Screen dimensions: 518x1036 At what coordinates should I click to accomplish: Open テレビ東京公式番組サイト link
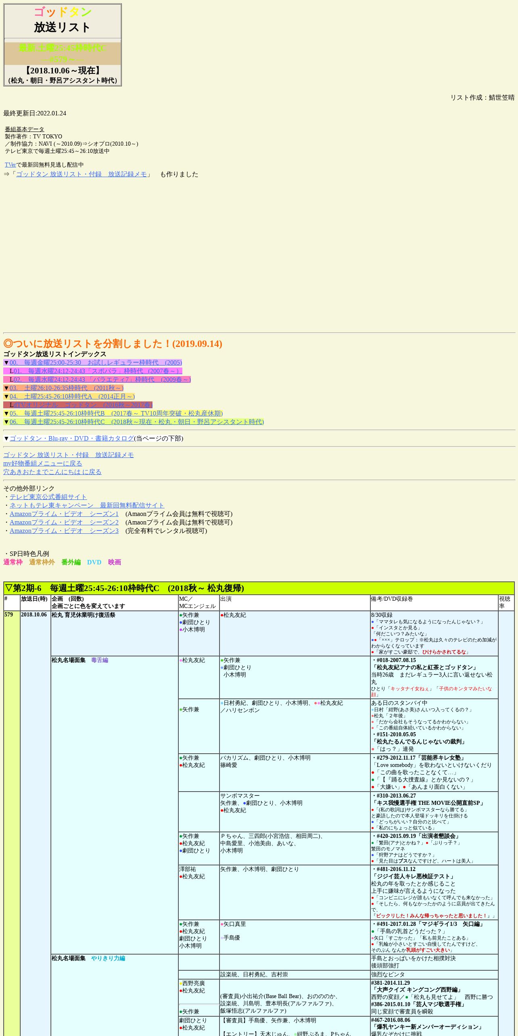pos(48,497)
